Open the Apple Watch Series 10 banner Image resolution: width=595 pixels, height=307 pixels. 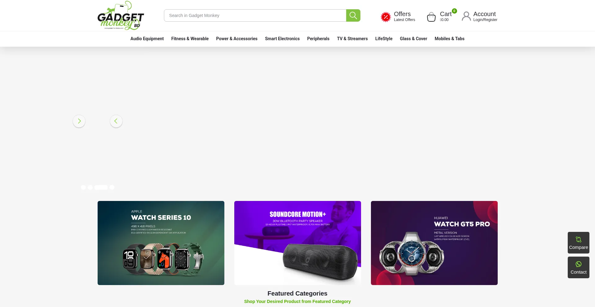tap(161, 243)
